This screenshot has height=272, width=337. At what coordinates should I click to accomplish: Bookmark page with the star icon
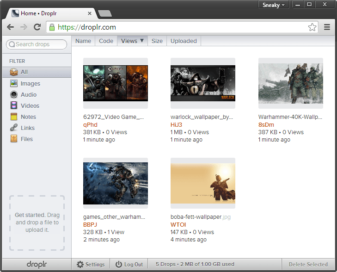coord(312,27)
